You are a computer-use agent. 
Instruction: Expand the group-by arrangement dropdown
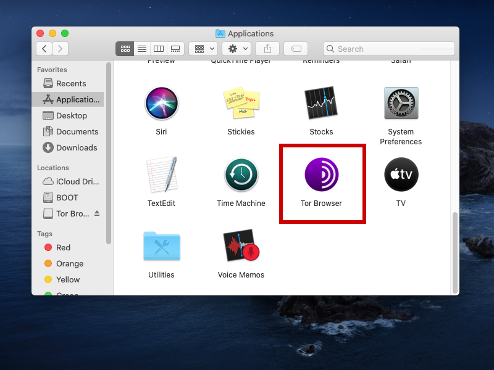pos(203,49)
